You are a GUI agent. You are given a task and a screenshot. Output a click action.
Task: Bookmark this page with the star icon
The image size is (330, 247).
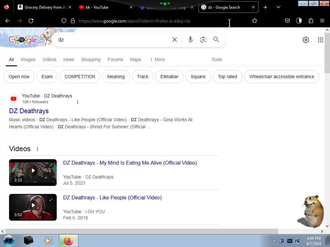pyautogui.click(x=255, y=21)
